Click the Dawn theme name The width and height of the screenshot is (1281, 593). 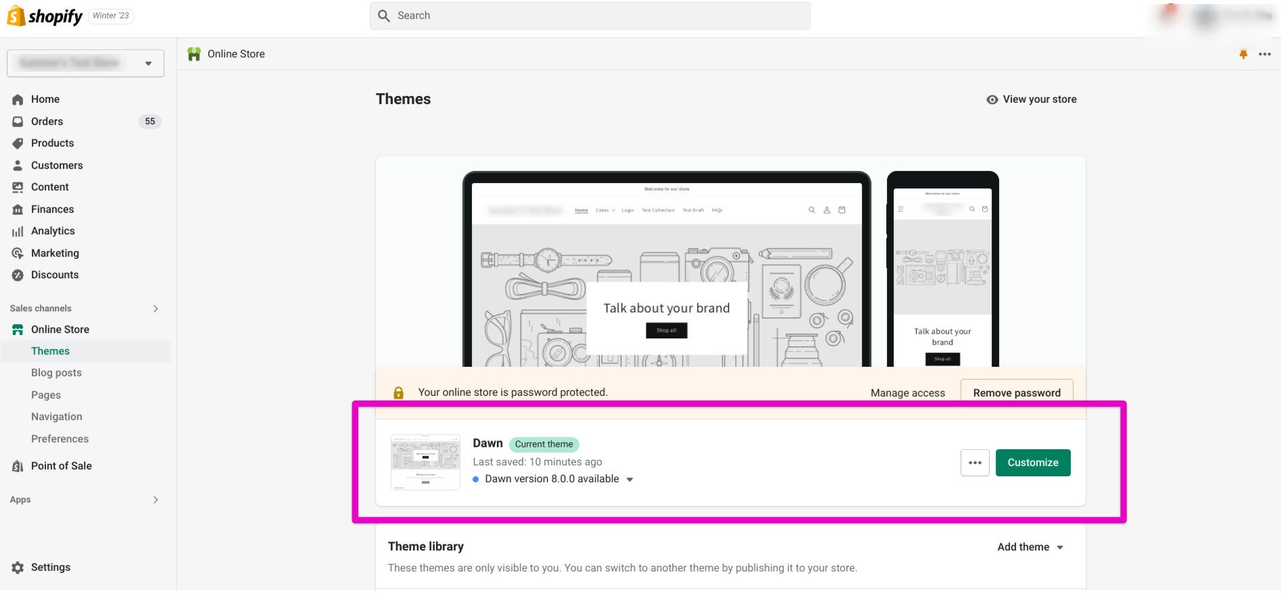tap(488, 444)
